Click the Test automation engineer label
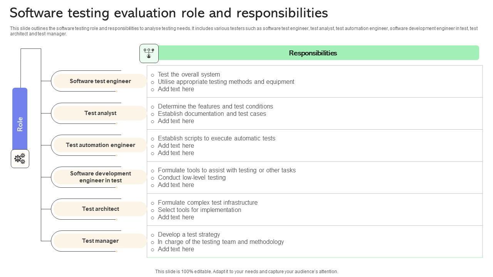Screen dimensions: 493x277 click(100, 145)
